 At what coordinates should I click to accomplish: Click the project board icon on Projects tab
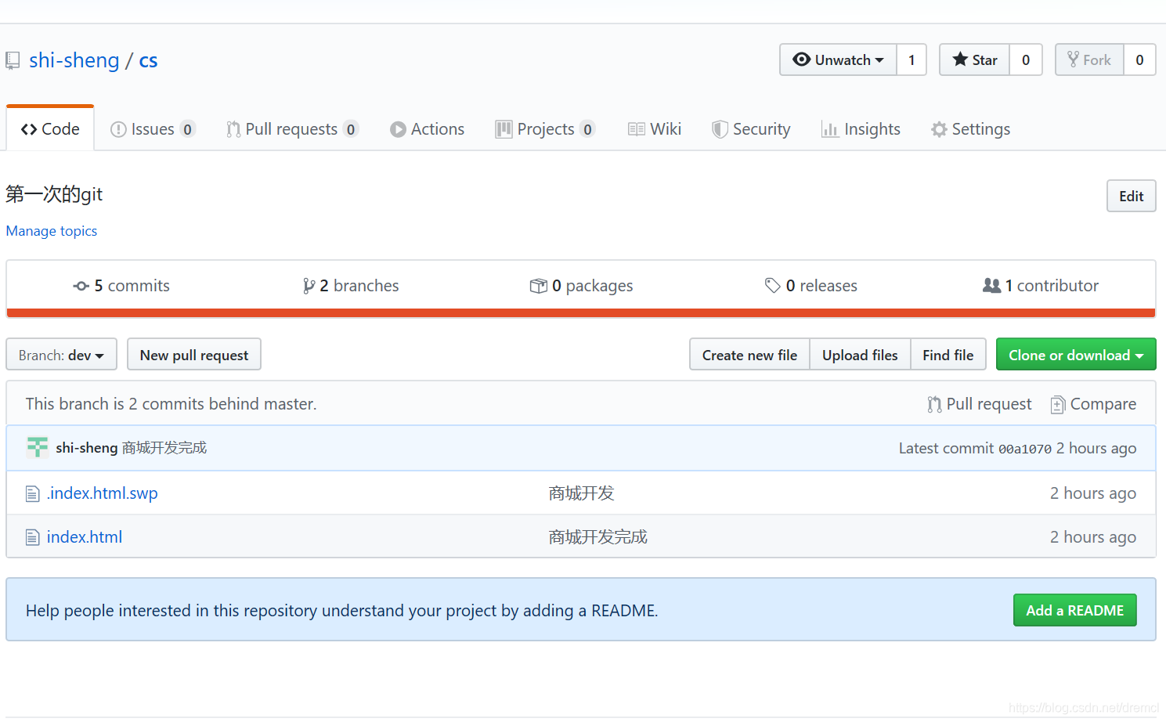pyautogui.click(x=504, y=129)
